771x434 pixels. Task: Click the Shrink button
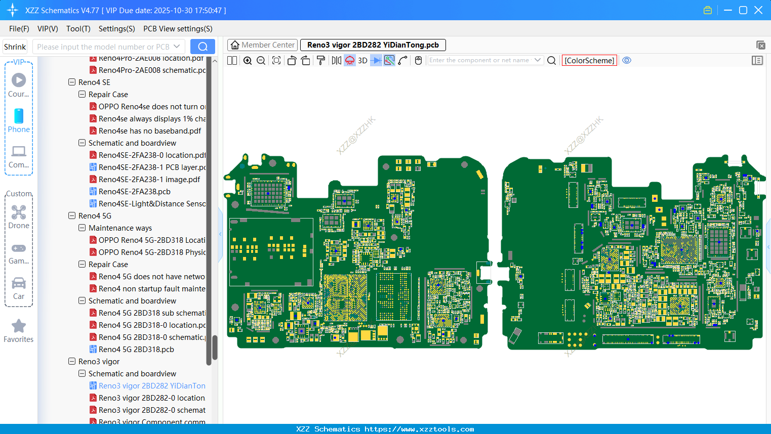(15, 47)
